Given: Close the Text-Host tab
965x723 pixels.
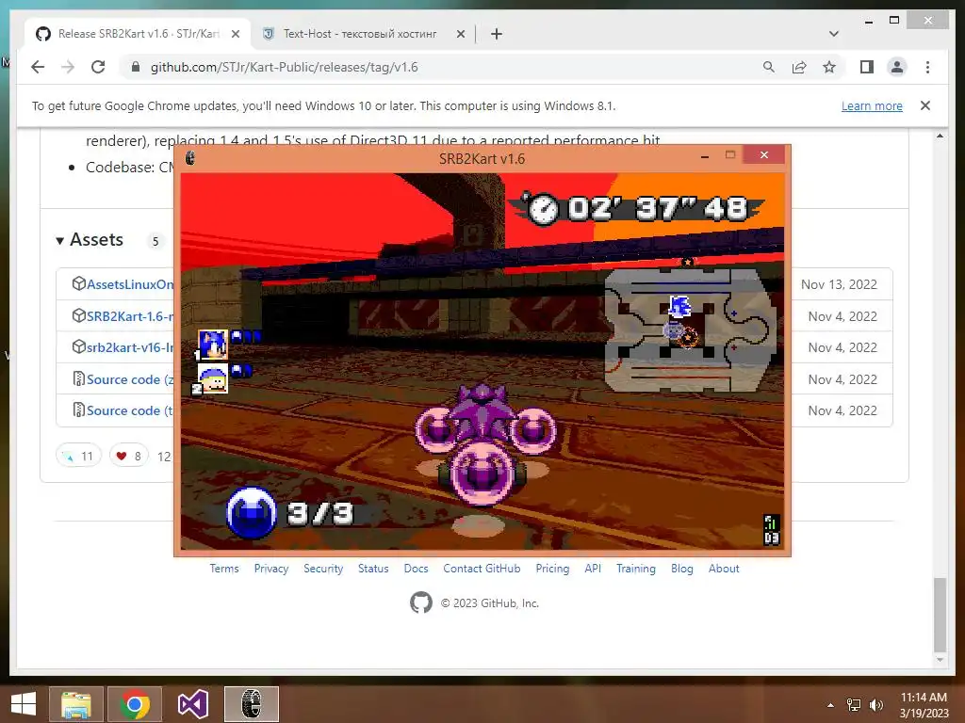Looking at the screenshot, I should tap(460, 35).
